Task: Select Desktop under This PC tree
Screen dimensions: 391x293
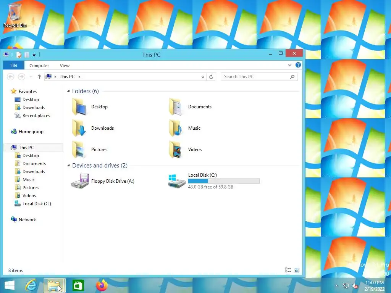Action: coord(27,156)
